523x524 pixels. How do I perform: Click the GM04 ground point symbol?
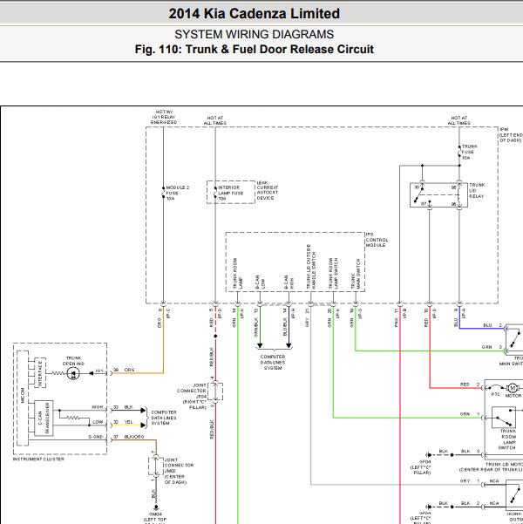tap(156, 507)
